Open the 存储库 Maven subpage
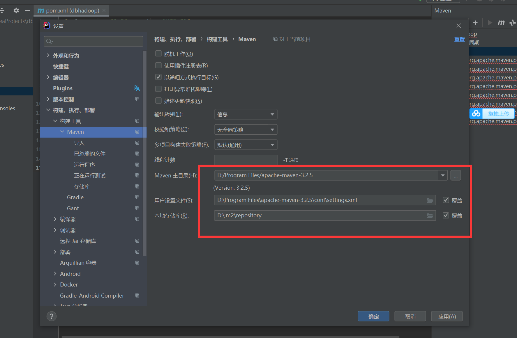This screenshot has width=517, height=338. click(82, 186)
